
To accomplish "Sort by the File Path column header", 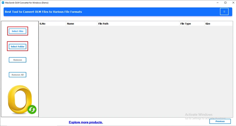I will pos(138,24).
